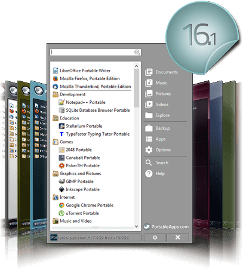Click the SQLite Database Browser icon
Screen dimensions: 243x270
(x=61, y=110)
